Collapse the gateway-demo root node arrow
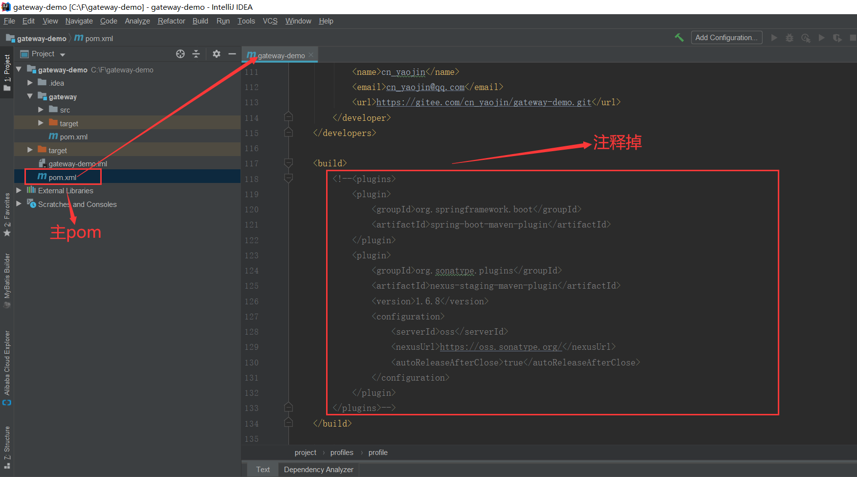This screenshot has width=857, height=477. pyautogui.click(x=19, y=69)
